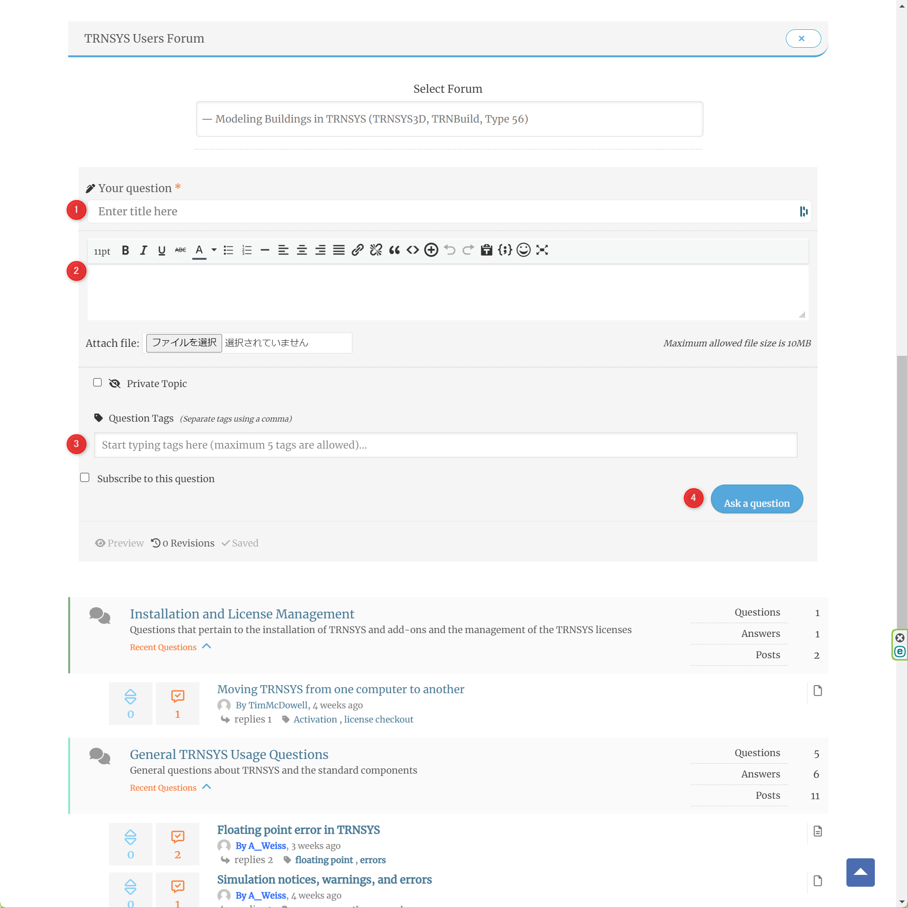
Task: Insert a horizontal line
Action: click(265, 250)
